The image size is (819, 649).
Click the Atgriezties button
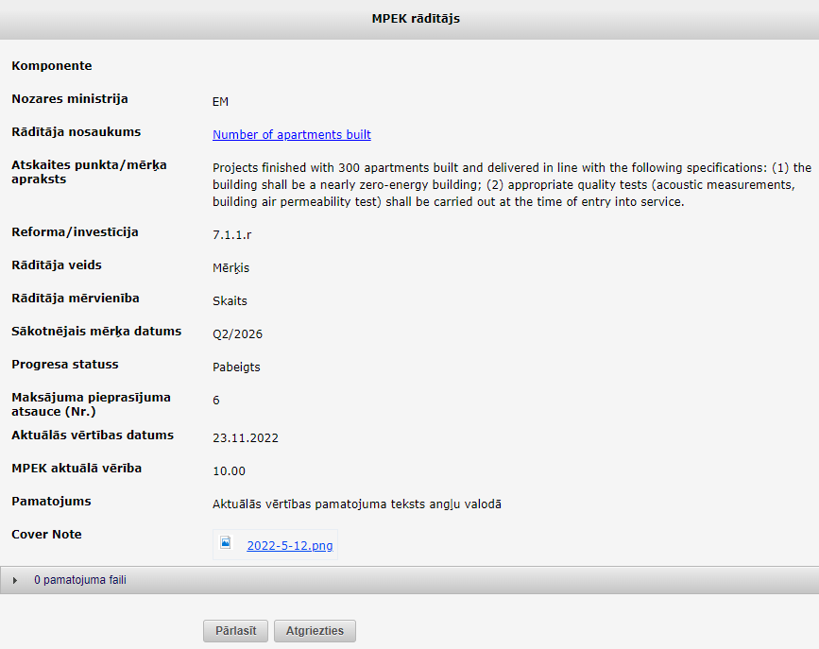[315, 631]
